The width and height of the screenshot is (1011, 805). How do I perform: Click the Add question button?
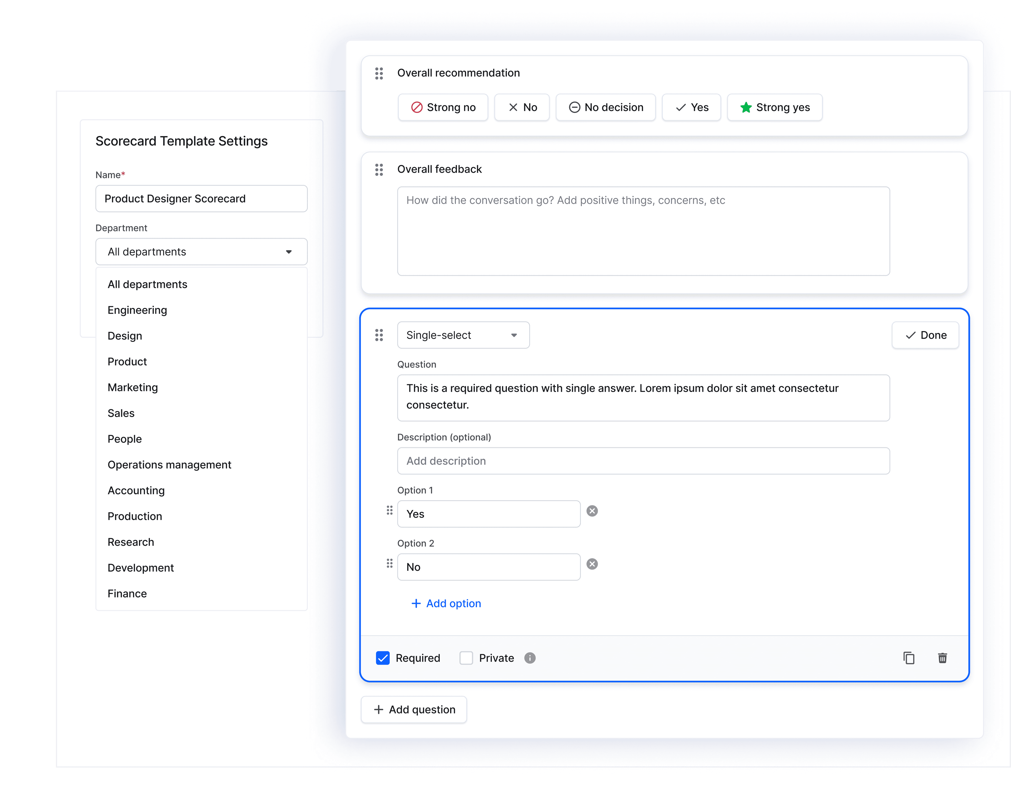pos(414,709)
